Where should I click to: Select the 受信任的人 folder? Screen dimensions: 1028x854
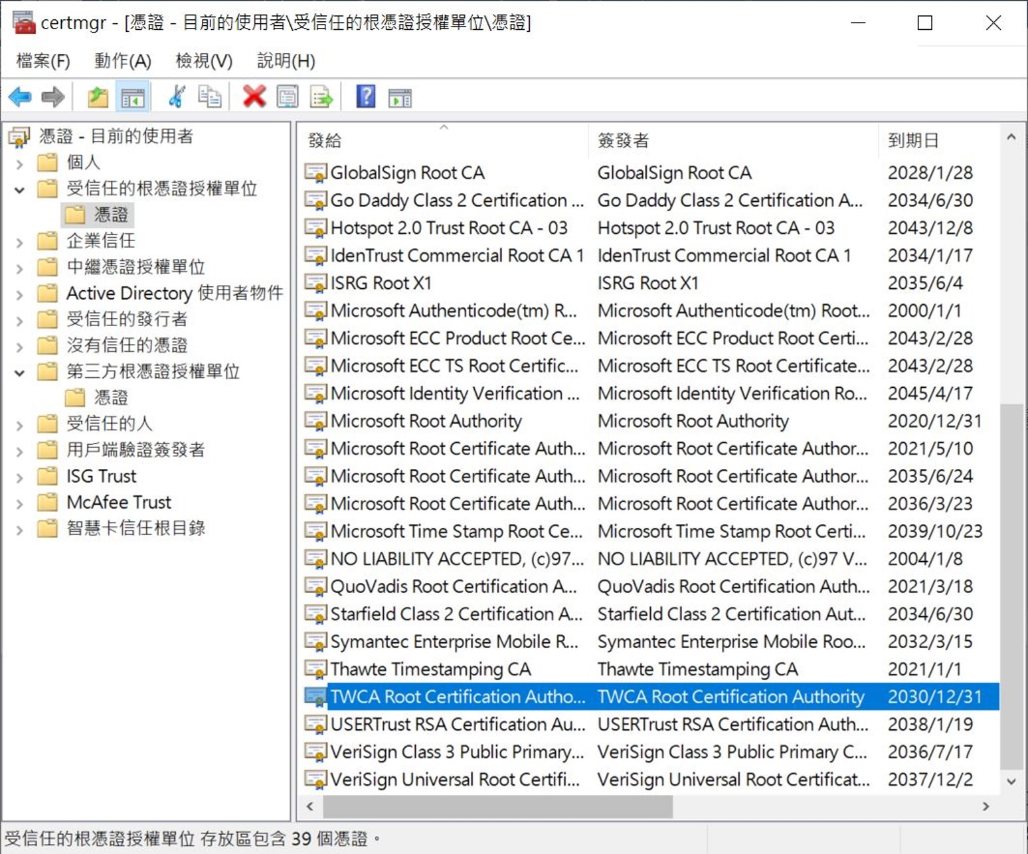pyautogui.click(x=96, y=424)
